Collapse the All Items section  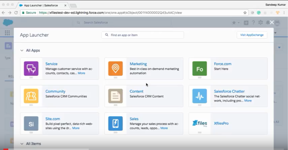click(x=22, y=144)
